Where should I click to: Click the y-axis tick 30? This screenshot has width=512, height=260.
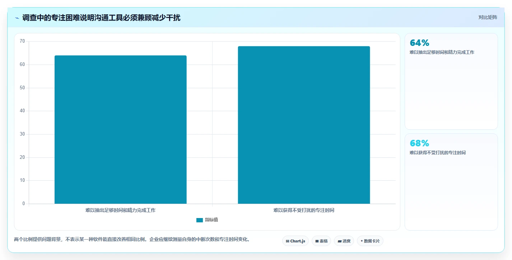(x=22, y=134)
